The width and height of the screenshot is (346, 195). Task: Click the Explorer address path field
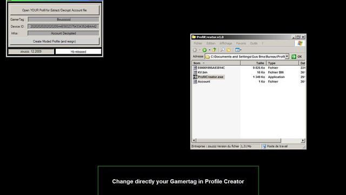[247, 56]
